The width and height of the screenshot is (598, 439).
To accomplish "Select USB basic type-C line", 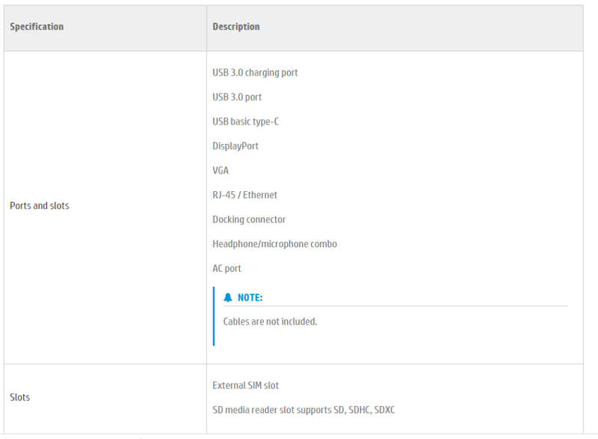I will pyautogui.click(x=246, y=122).
